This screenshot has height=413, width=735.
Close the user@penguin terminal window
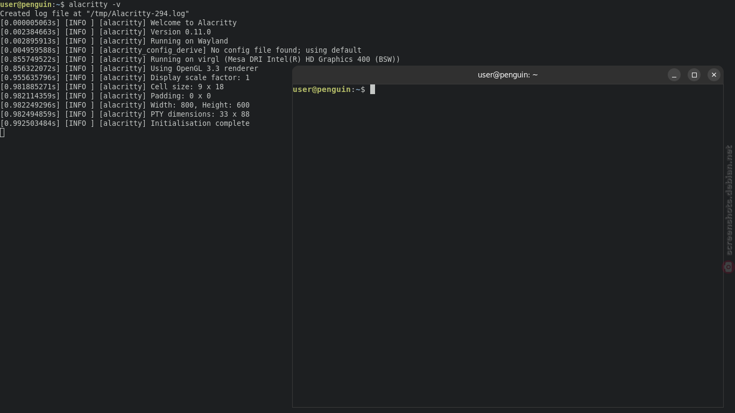click(x=714, y=75)
